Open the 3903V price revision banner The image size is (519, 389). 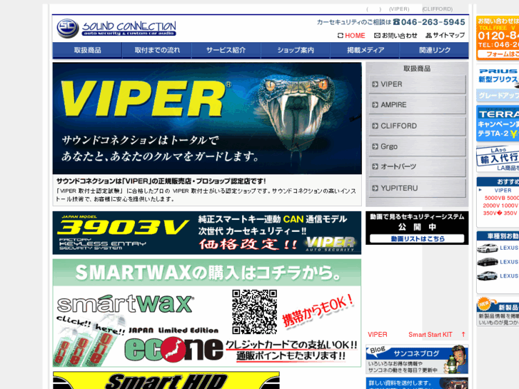[x=207, y=233]
